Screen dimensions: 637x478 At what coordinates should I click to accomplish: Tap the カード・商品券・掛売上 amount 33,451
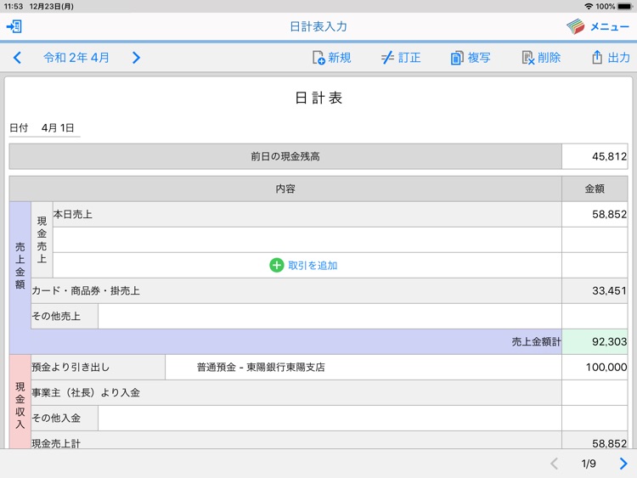pyautogui.click(x=595, y=290)
